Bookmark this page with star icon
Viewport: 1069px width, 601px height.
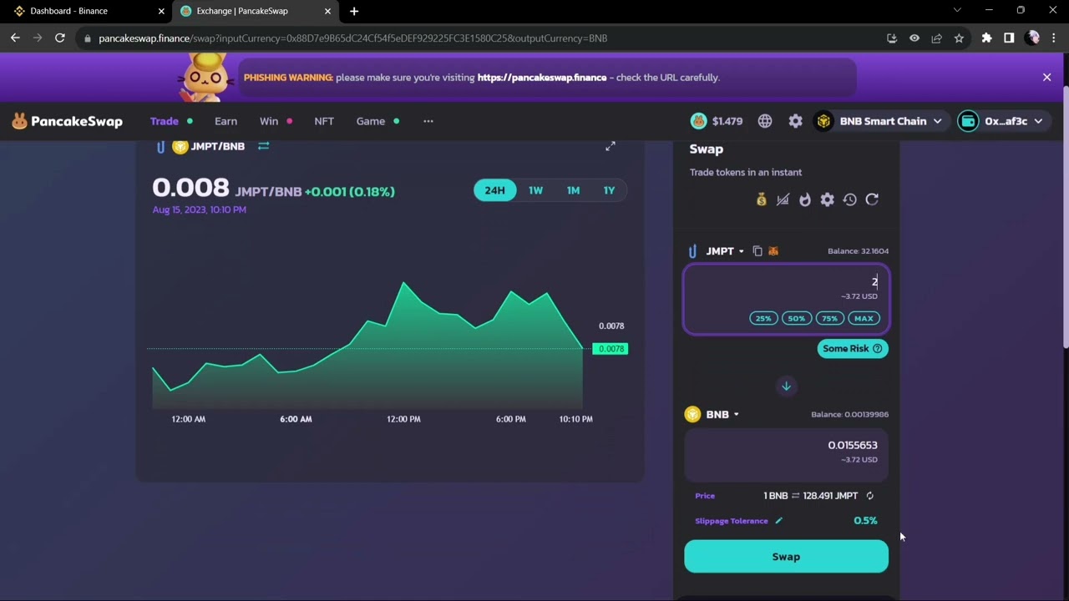959,38
